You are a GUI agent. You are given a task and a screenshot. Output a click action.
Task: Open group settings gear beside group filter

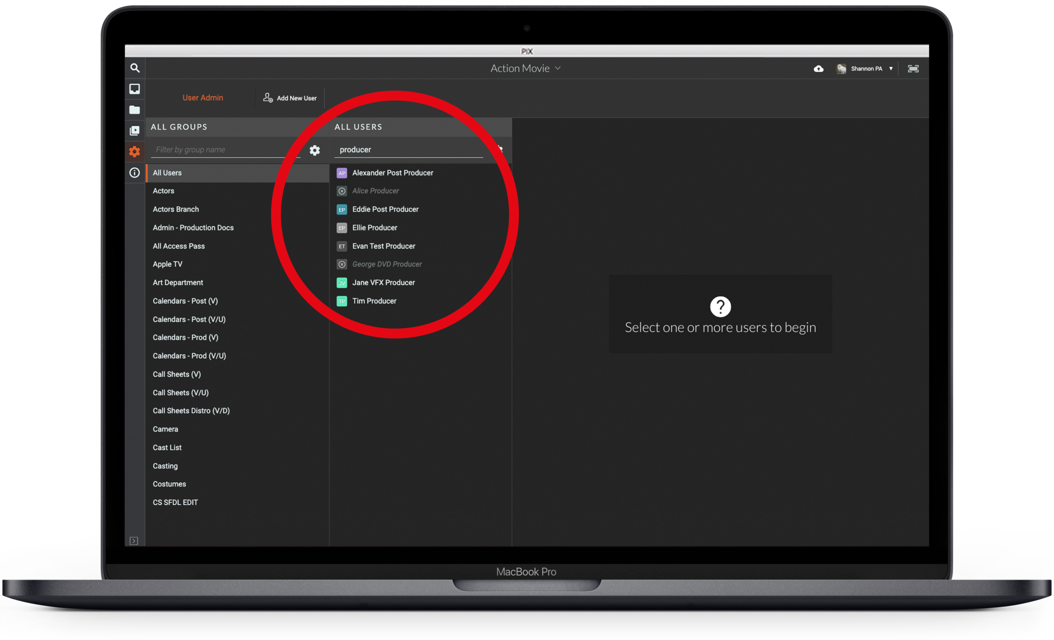315,150
